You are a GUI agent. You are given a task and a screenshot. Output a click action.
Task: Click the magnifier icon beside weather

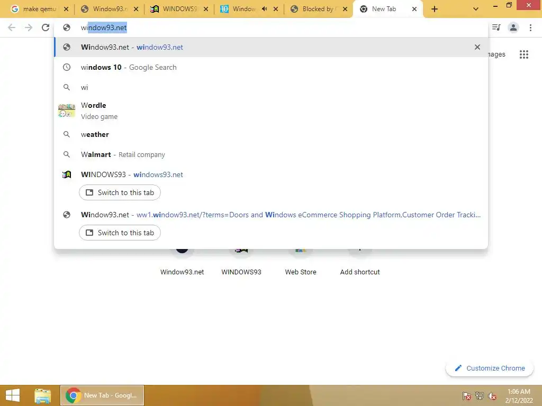point(66,134)
